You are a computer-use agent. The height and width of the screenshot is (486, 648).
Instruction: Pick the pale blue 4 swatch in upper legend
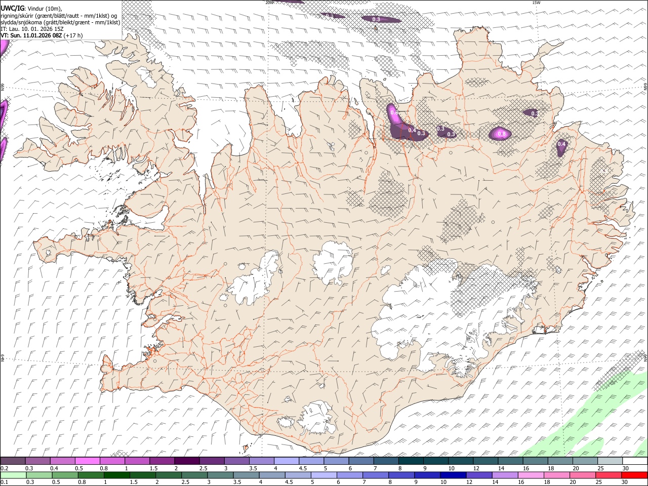pyautogui.click(x=286, y=461)
